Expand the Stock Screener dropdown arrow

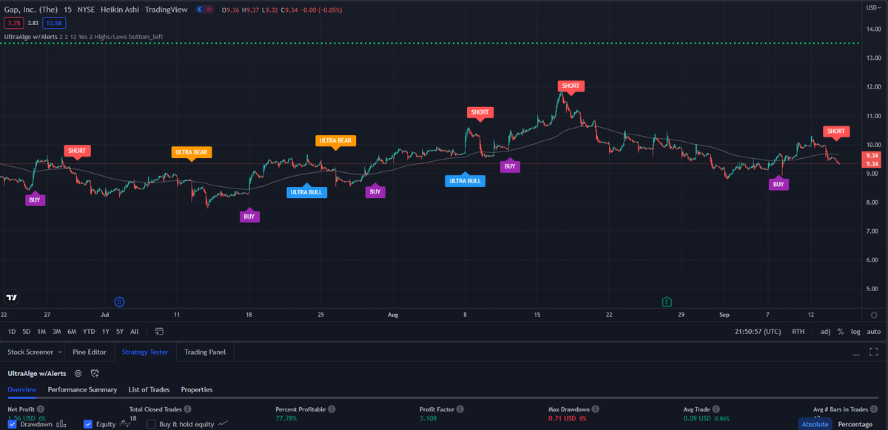point(59,352)
